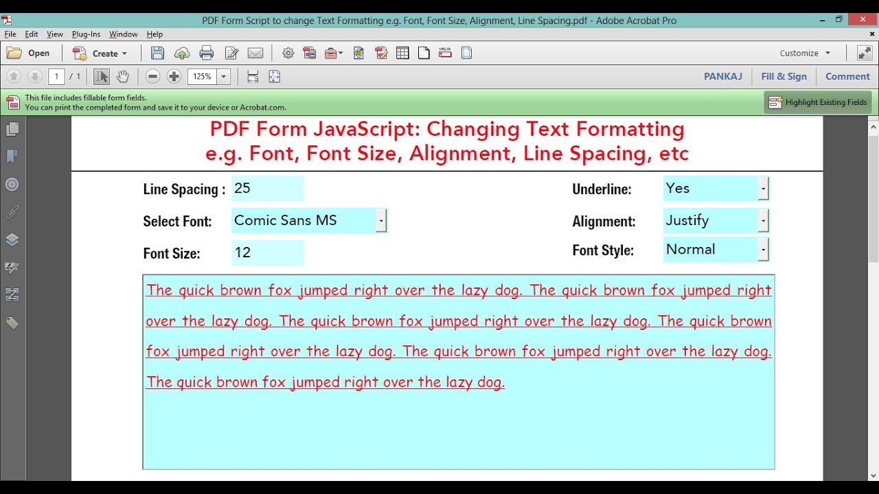Click the vertical scrollbar up arrow
Screen dimensions: 879x494
click(x=873, y=126)
